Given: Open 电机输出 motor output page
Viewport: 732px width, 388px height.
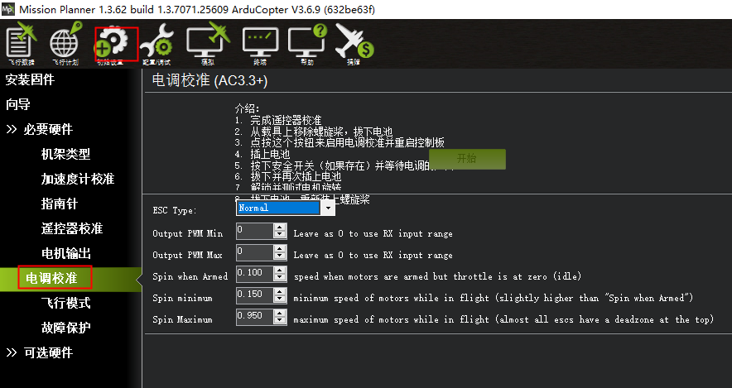Looking at the screenshot, I should (x=65, y=253).
